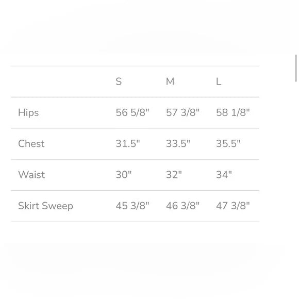Click Chest value 31.5" for small
The width and height of the screenshot is (299, 299).
pyautogui.click(x=128, y=144)
